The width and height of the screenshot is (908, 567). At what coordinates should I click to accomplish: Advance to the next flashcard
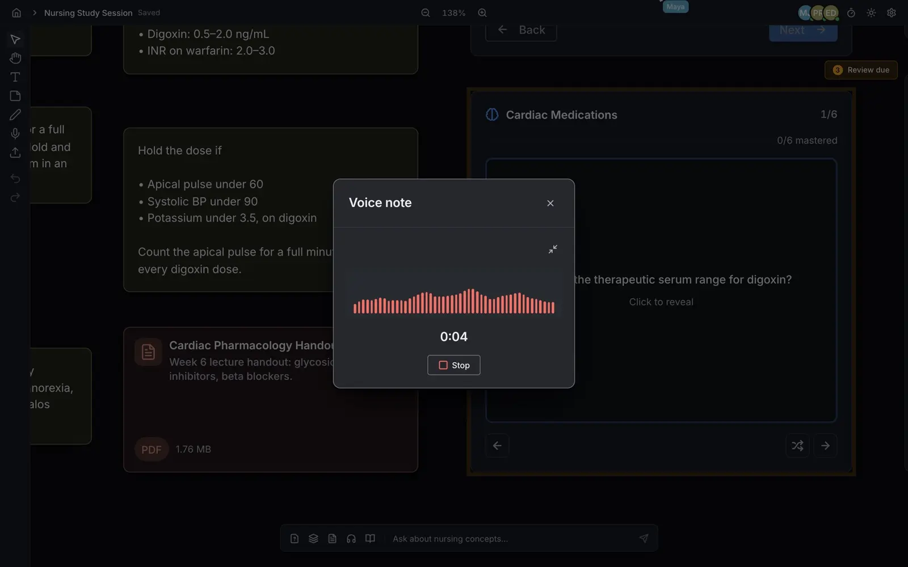(x=826, y=446)
